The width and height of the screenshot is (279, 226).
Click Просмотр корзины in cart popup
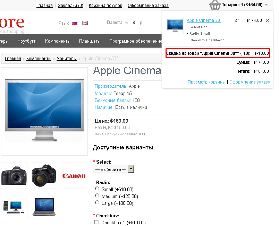206,82
